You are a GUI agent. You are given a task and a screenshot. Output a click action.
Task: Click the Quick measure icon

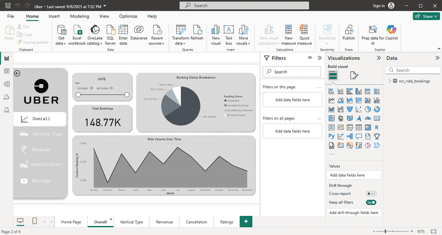pos(304,30)
